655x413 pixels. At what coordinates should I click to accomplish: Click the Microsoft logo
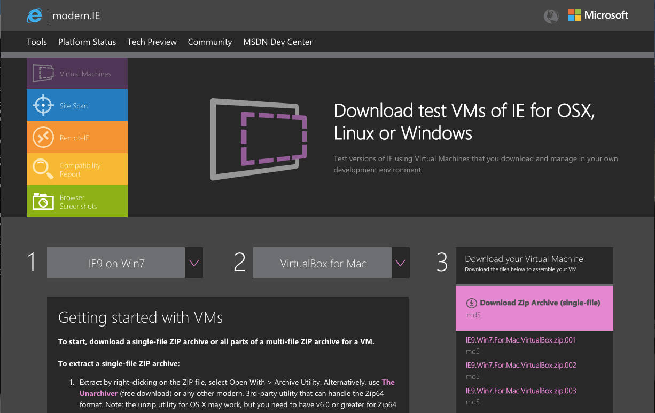pos(598,15)
